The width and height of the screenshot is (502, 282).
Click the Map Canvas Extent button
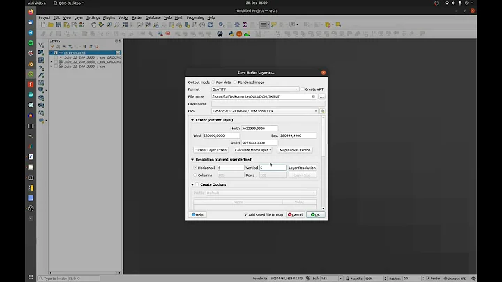pyautogui.click(x=295, y=150)
